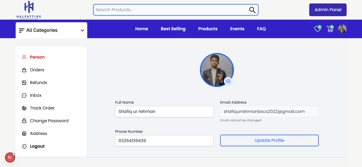Click the search magnifier icon
This screenshot has height=167, width=362.
pyautogui.click(x=252, y=10)
